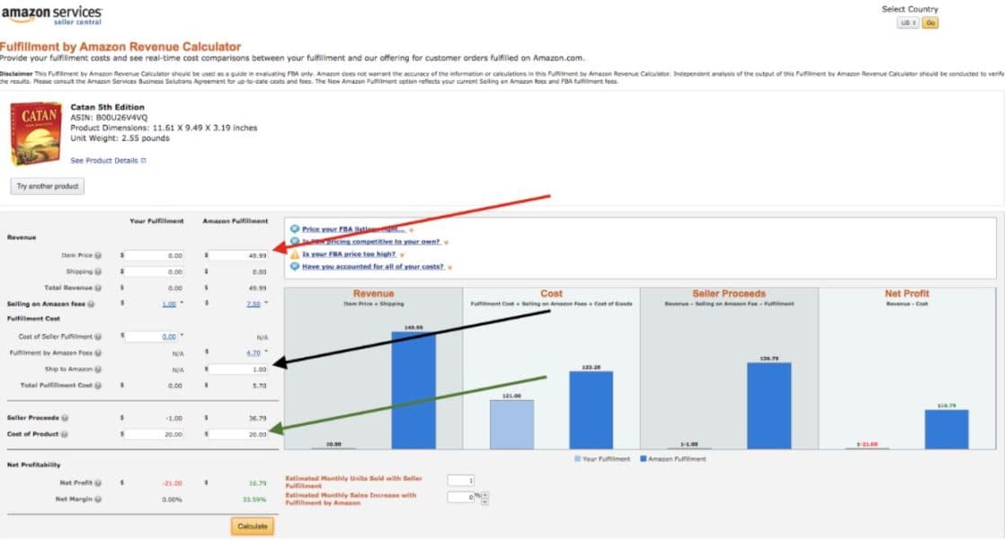
Task: Click the Go button for country selection
Action: click(930, 23)
